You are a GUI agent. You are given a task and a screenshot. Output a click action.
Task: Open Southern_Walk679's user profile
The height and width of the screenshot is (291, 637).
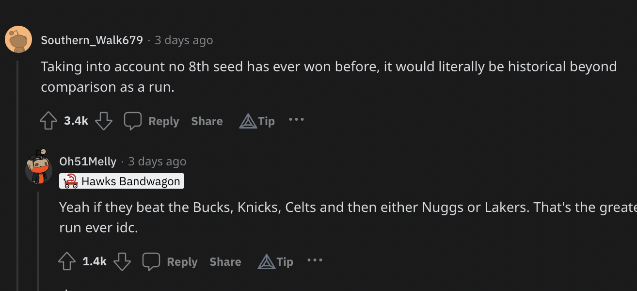92,40
